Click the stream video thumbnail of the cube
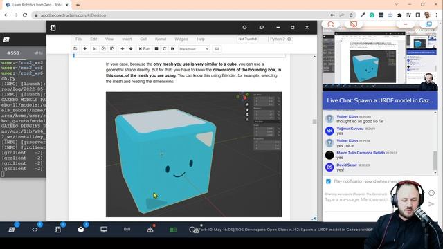The height and width of the screenshot is (249, 443). 372,66
